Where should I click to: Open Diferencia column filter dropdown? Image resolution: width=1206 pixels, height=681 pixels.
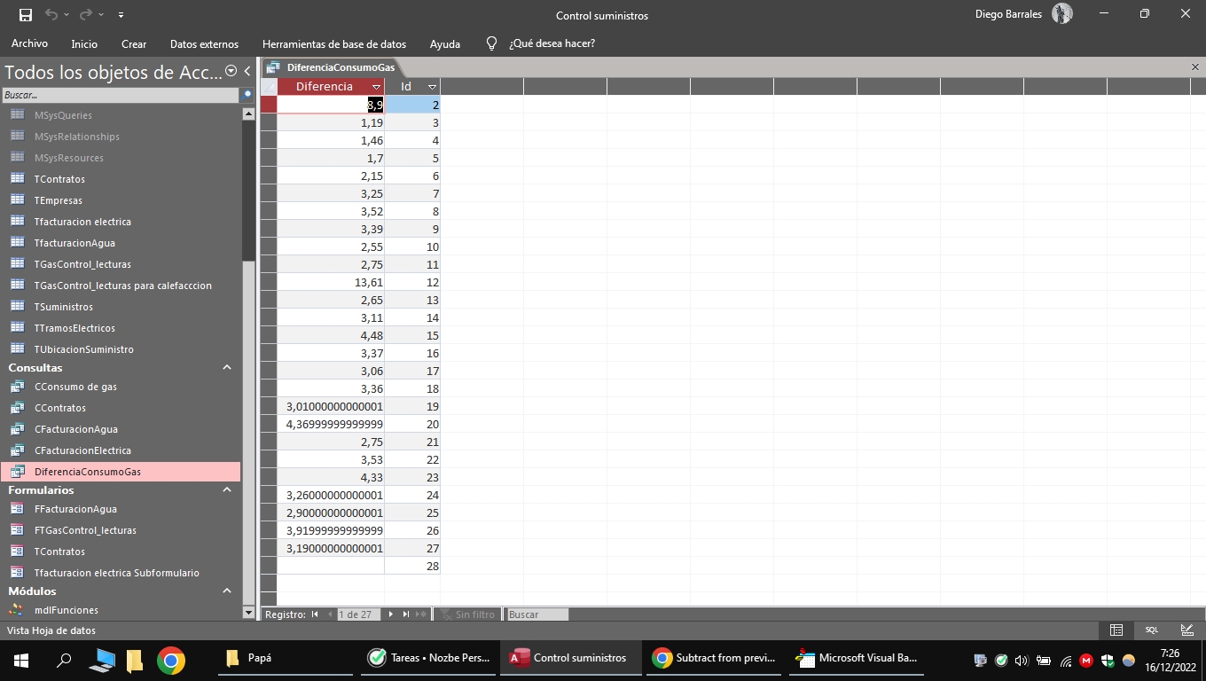pos(377,87)
